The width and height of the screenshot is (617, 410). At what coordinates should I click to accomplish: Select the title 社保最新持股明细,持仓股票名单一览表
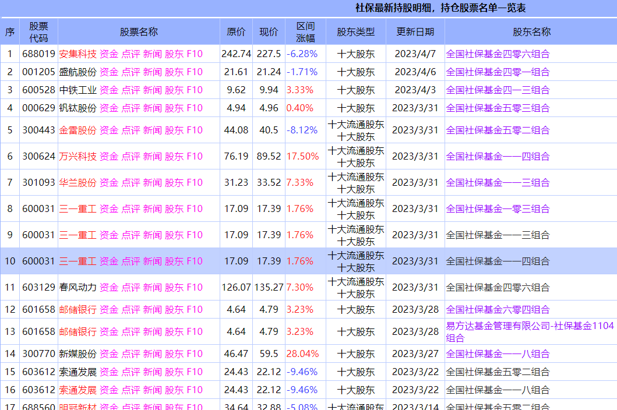point(440,8)
